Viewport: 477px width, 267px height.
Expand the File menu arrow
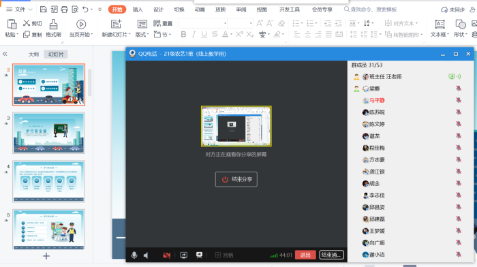pos(30,10)
